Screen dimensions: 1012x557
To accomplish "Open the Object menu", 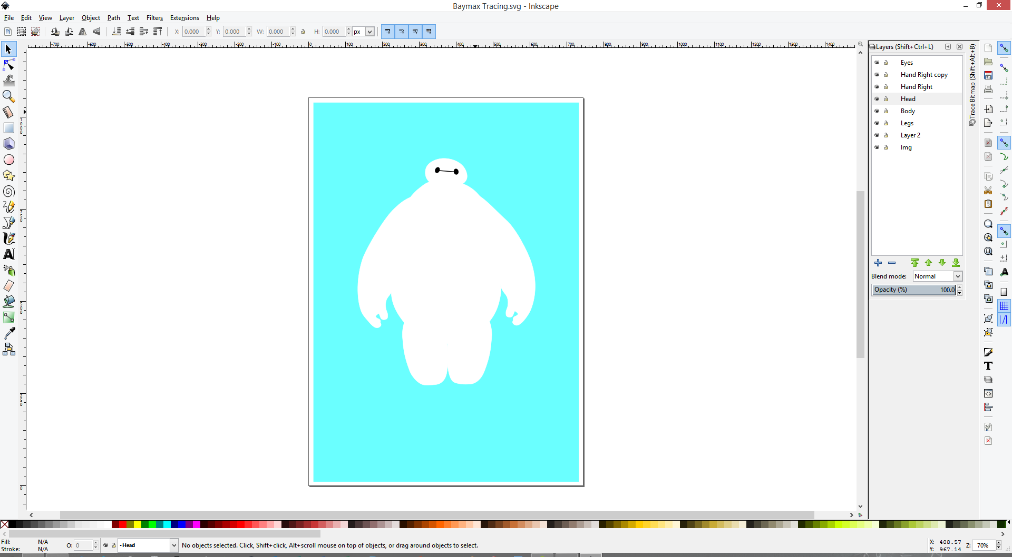I will click(91, 18).
